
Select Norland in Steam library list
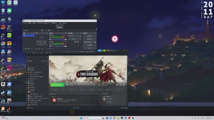(x=33, y=105)
